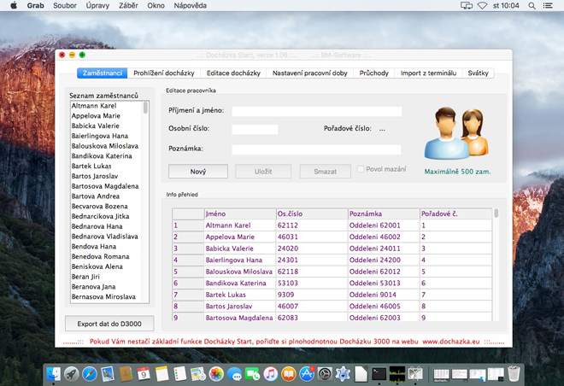This screenshot has width=564, height=386.
Task: Click Export dat do D3000 button
Action: point(109,324)
